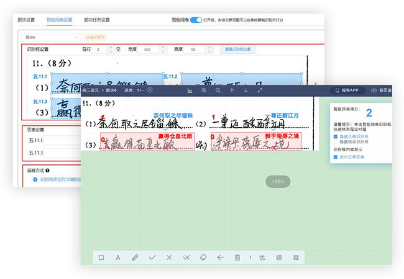
Task: Apply the checkmark correct stamp
Action: pos(152,257)
